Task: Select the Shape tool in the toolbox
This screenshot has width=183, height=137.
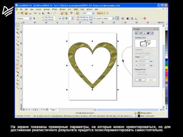Action: coord(17,29)
